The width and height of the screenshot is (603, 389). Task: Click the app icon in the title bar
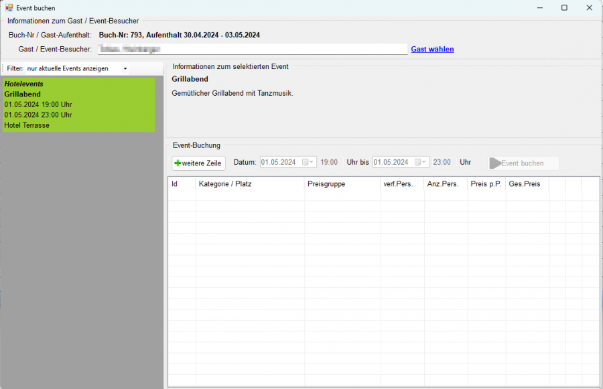9,7
